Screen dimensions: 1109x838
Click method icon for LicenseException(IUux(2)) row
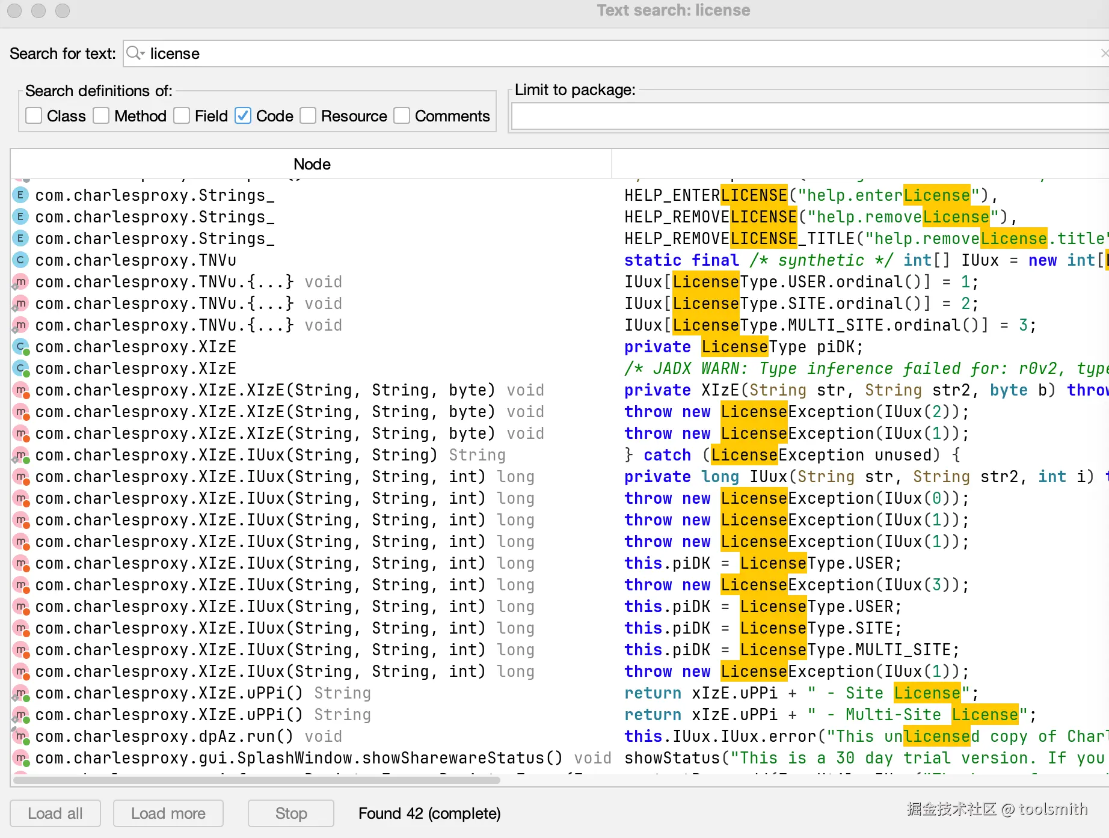(21, 411)
